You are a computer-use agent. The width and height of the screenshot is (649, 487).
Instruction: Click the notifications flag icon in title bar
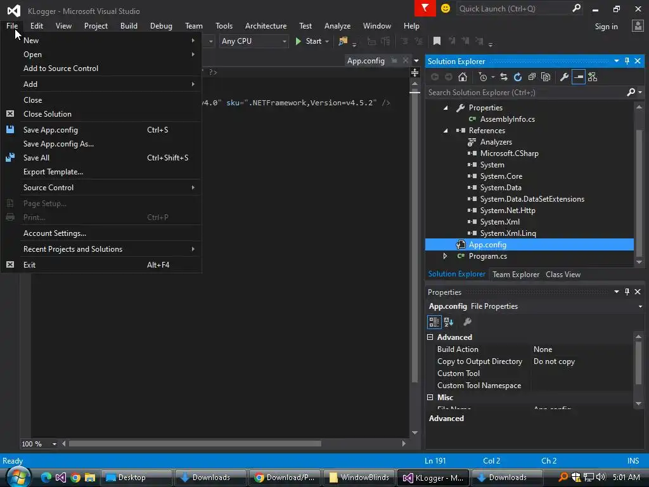(425, 8)
